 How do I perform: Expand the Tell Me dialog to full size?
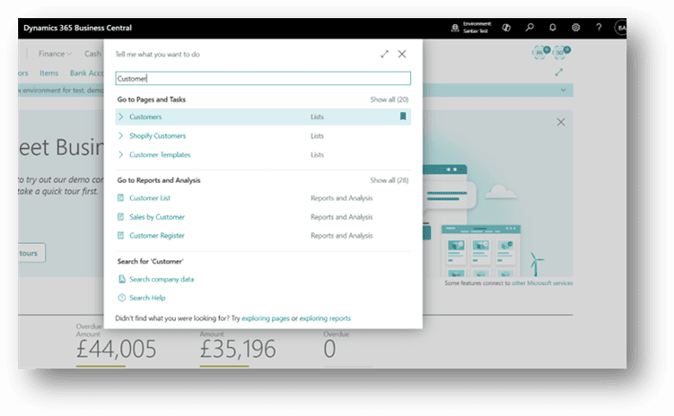(x=384, y=54)
